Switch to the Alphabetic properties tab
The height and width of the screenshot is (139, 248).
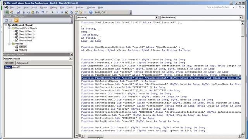(9, 63)
